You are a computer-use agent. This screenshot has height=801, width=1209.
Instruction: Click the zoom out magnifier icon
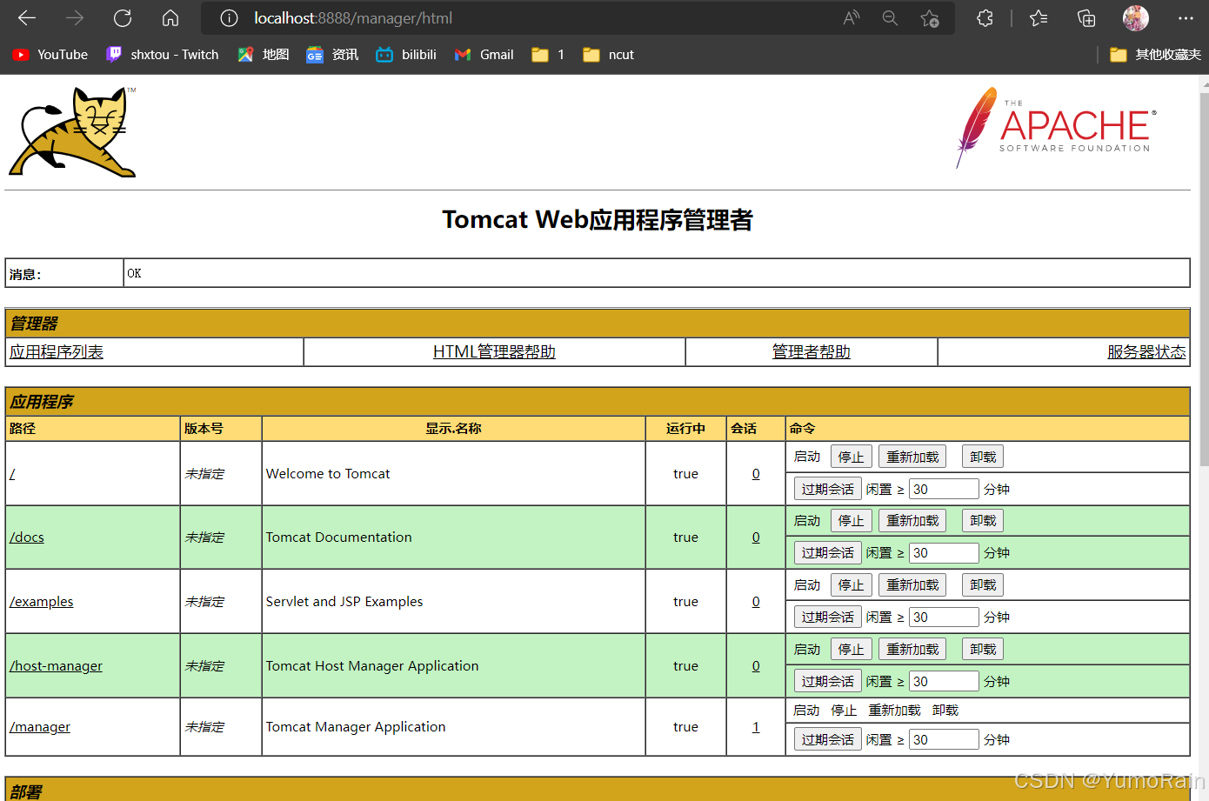pyautogui.click(x=890, y=18)
